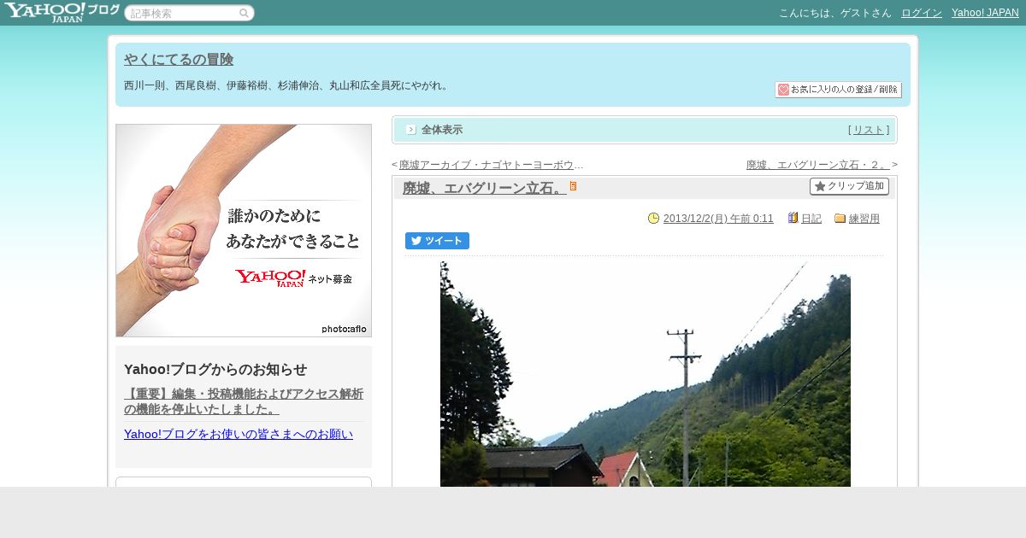Open the リスト link
Image resolution: width=1026 pixels, height=538 pixels.
point(869,130)
